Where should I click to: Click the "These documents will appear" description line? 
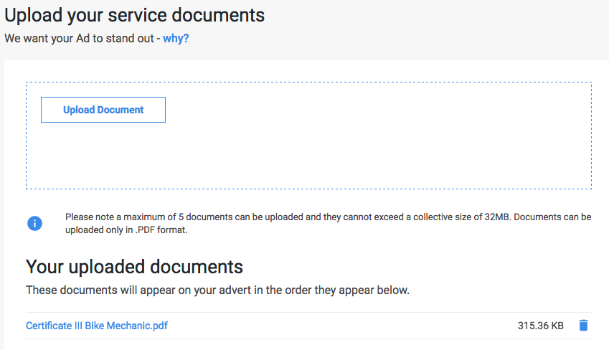(x=217, y=290)
